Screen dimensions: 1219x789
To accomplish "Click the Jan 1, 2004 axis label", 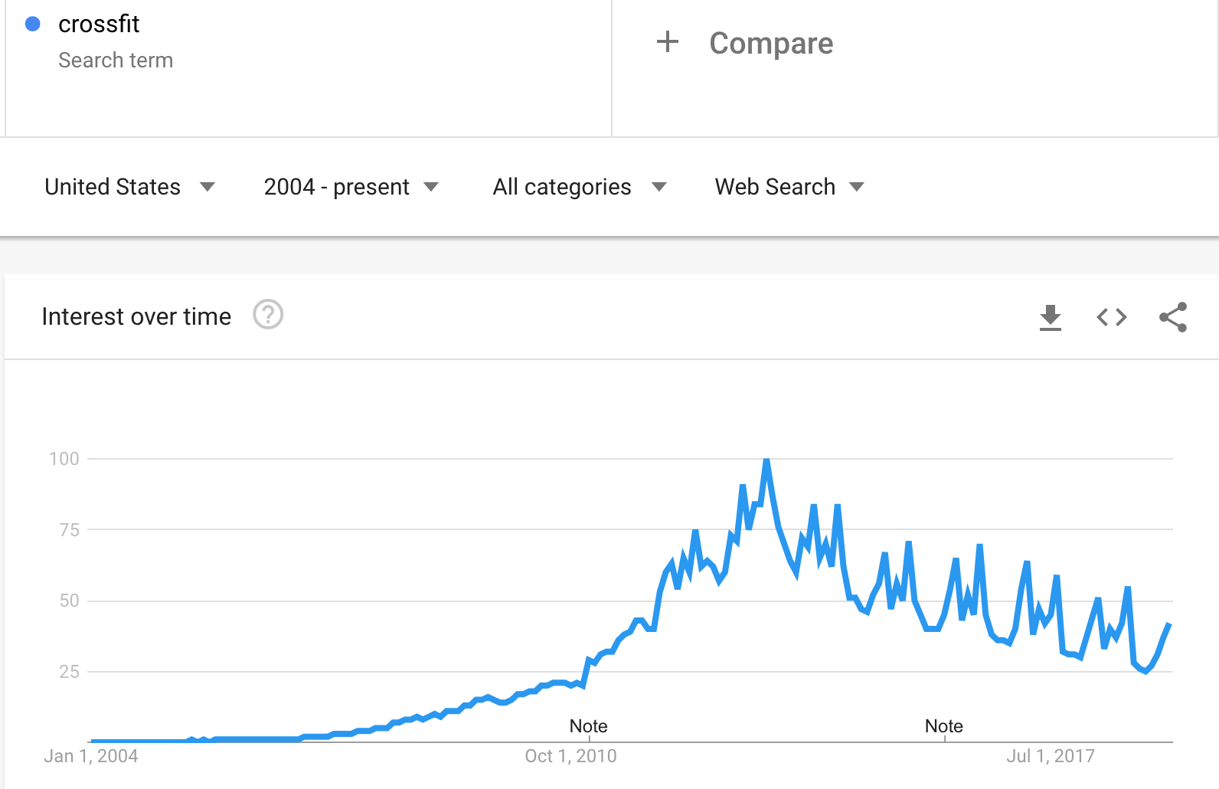I will [x=91, y=756].
